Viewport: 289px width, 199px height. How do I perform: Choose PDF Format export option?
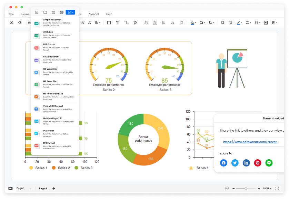[x=55, y=47]
